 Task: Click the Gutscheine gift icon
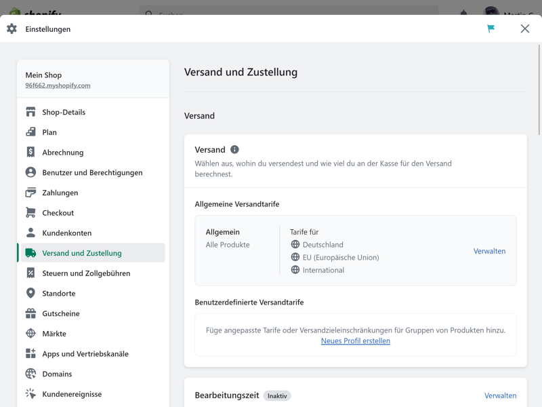click(30, 313)
